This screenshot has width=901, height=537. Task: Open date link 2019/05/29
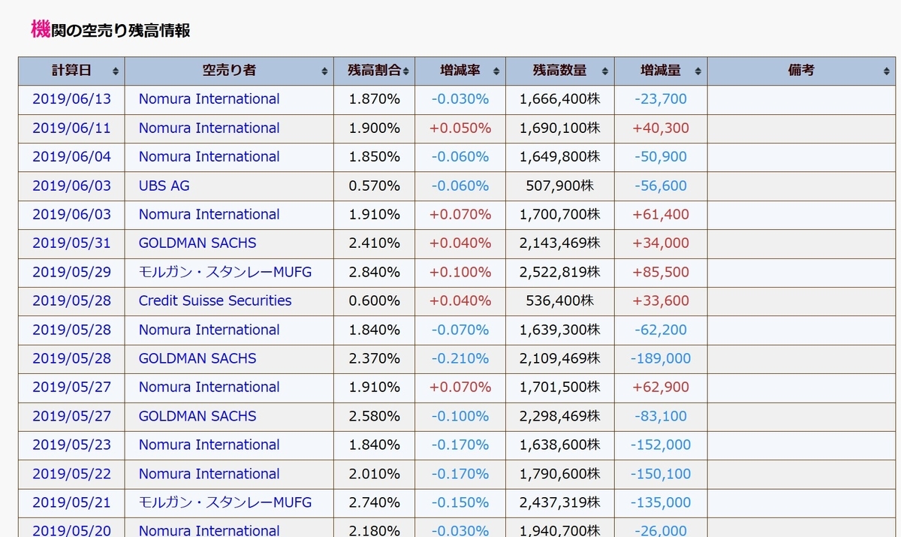[x=71, y=272]
